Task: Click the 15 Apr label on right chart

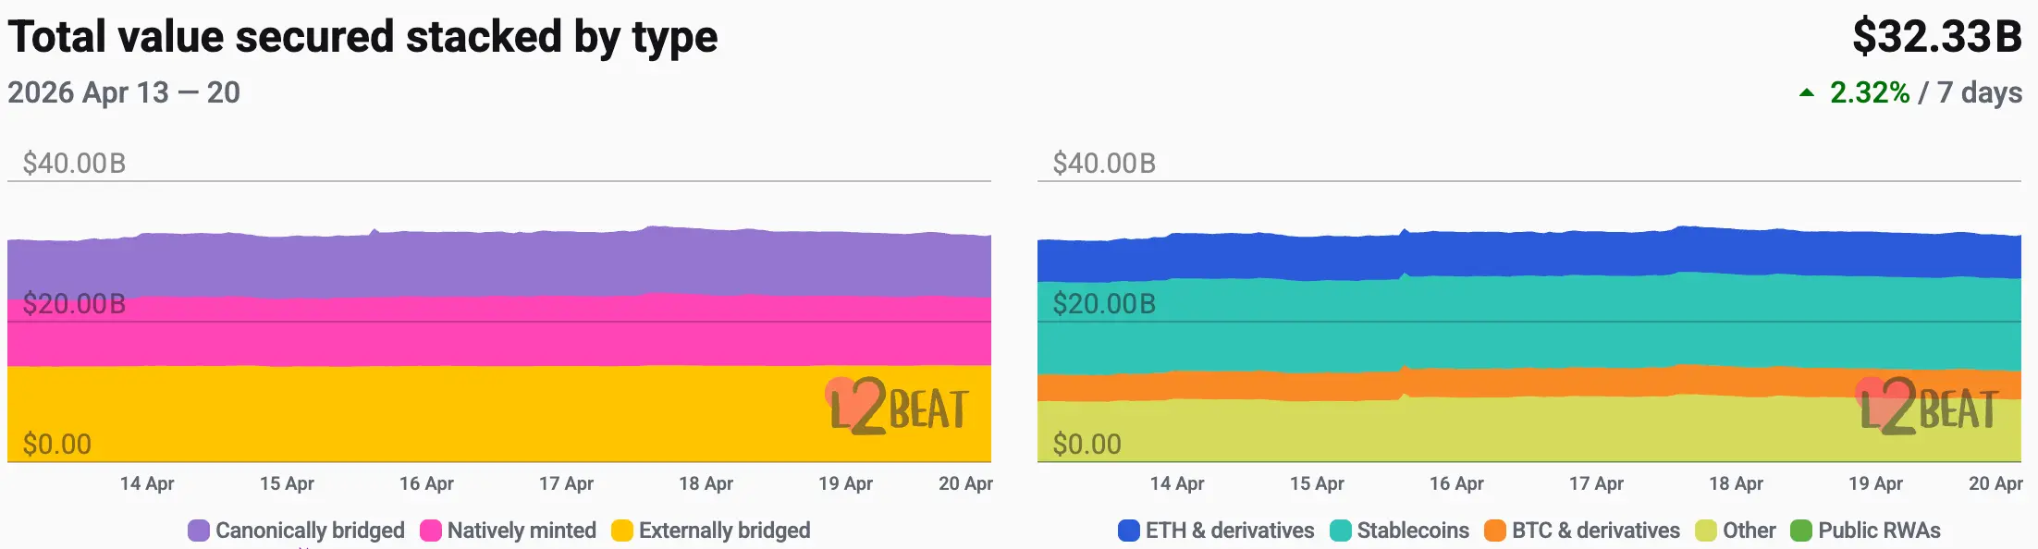Action: [1317, 483]
